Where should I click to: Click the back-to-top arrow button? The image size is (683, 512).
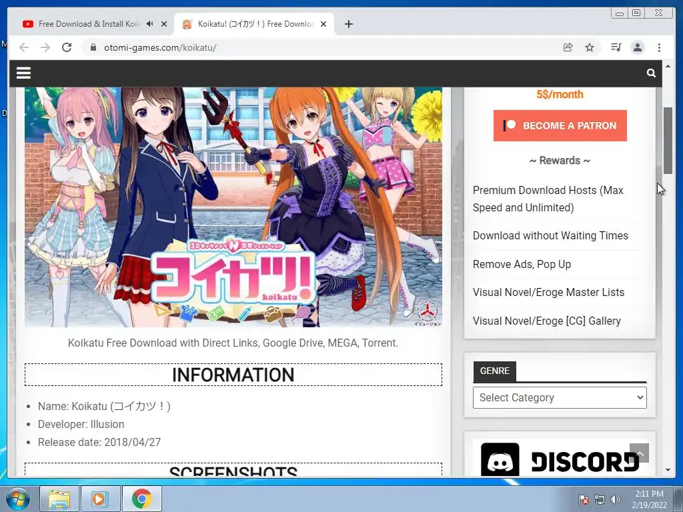coord(639,453)
